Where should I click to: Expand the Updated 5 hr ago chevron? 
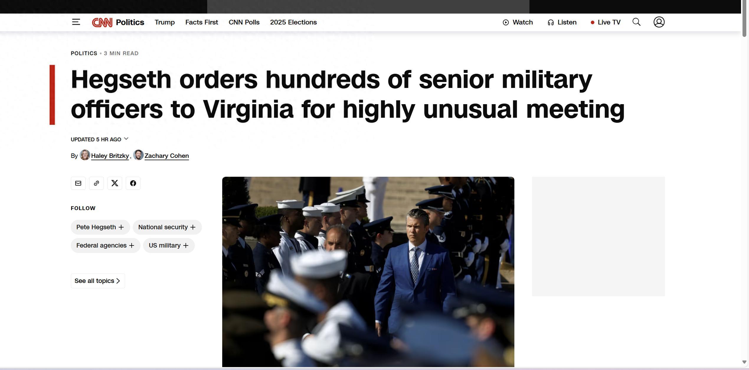[126, 139]
